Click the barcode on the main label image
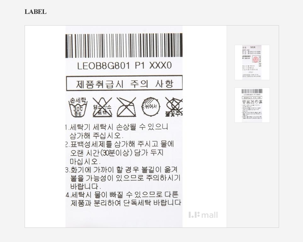The height and width of the screenshot is (242, 303). click(x=124, y=45)
